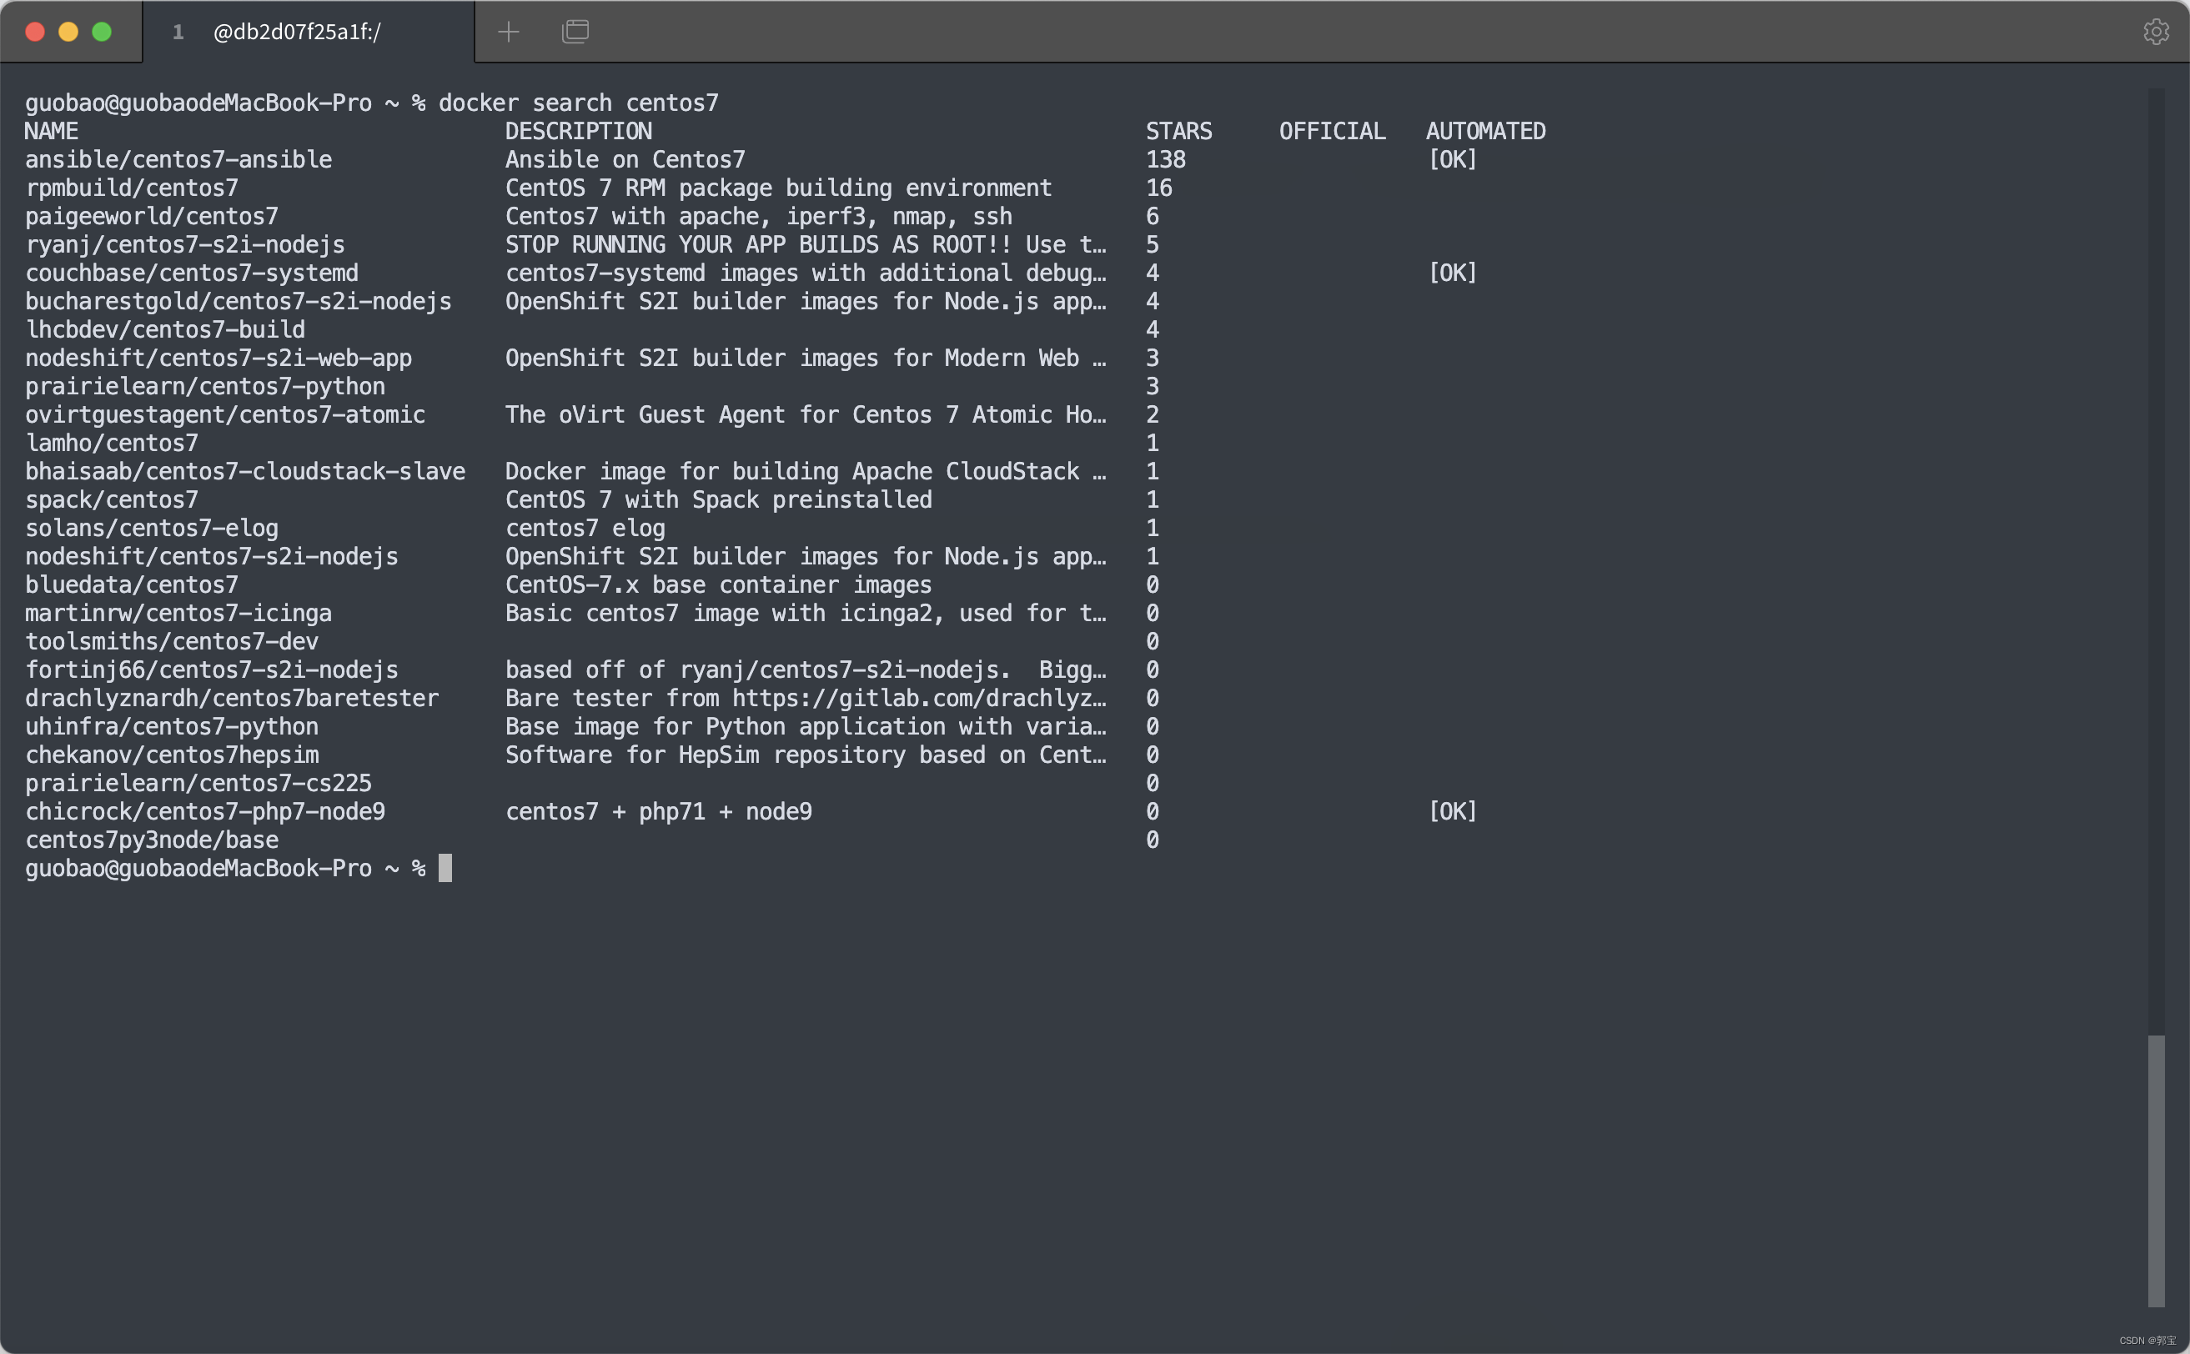Open a new tab using the plus icon

[508, 32]
